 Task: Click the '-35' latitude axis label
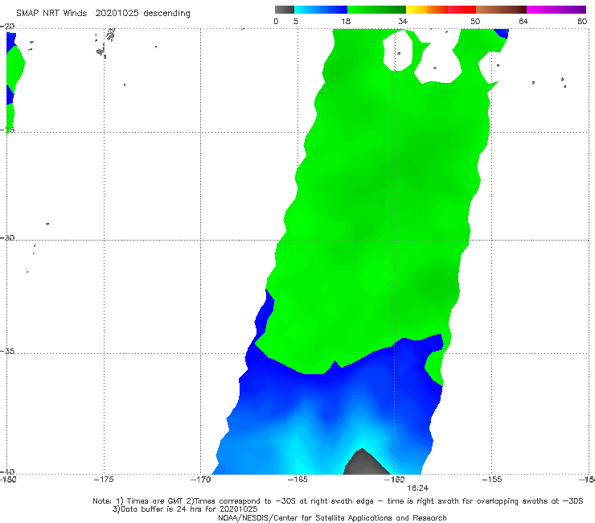point(7,351)
